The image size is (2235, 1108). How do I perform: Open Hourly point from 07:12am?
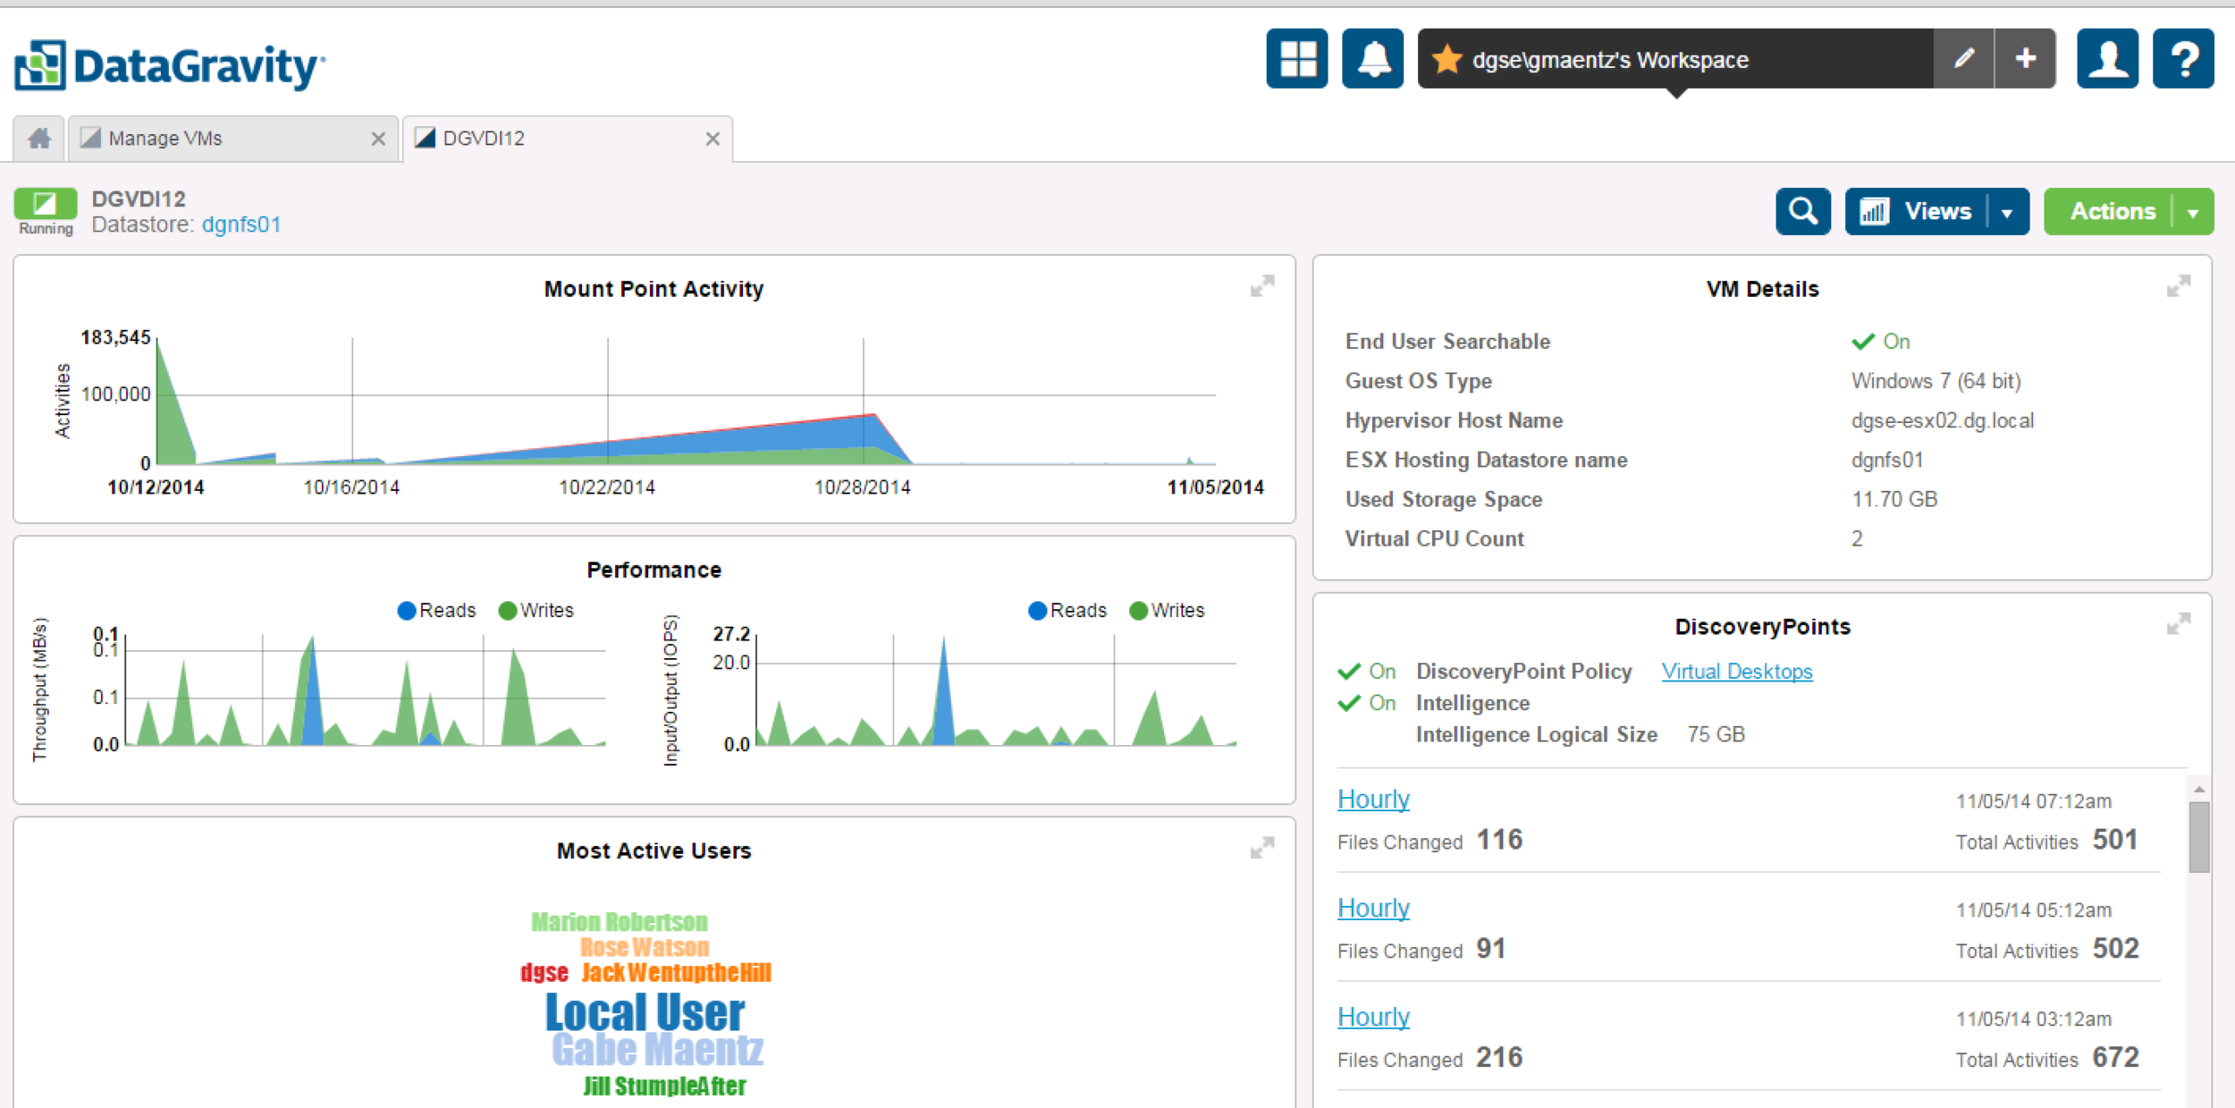(1373, 799)
